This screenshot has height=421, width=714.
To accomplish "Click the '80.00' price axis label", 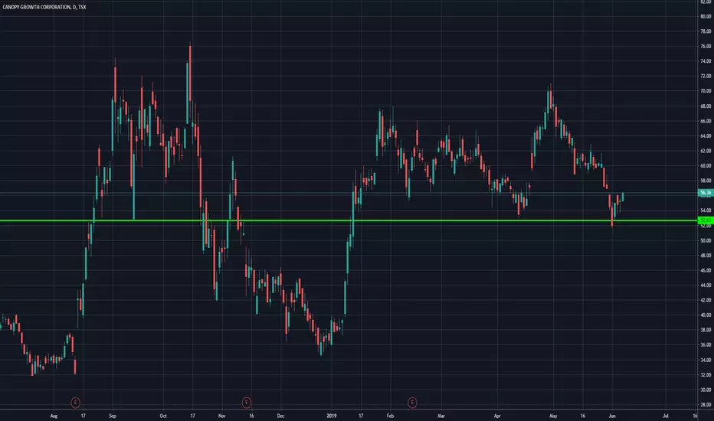I will [706, 16].
